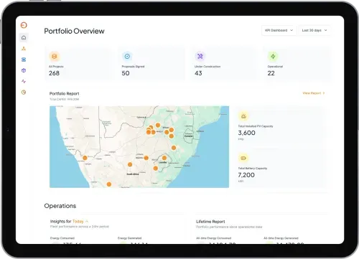
Task: Click the Energy Generated label under Insights
Action: coord(129,238)
